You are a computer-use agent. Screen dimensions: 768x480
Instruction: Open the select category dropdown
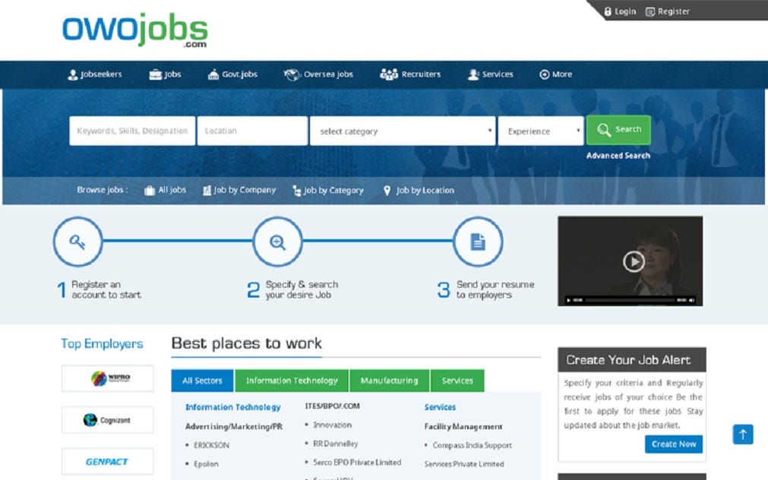(x=401, y=131)
